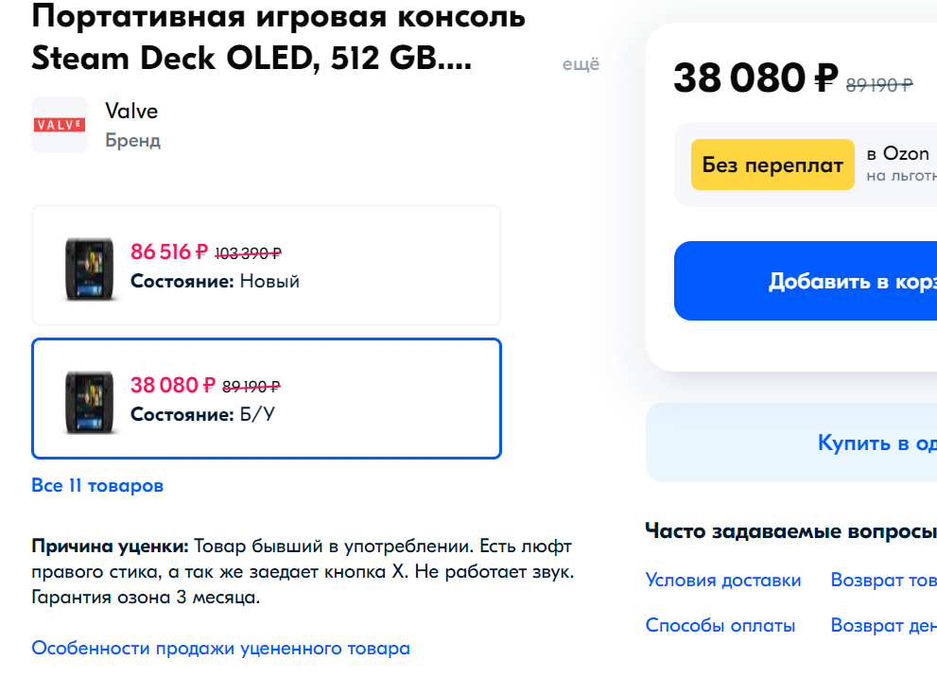The height and width of the screenshot is (677, 937).
Task: Click the used Steam Deck thumbnail image
Action: tap(89, 402)
